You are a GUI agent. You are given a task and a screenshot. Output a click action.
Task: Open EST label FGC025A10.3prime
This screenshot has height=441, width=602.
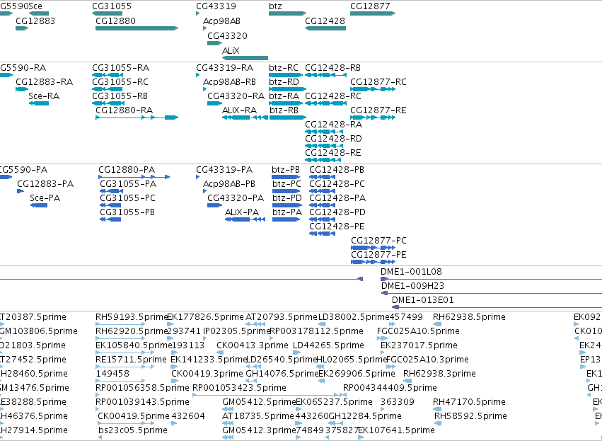click(427, 359)
